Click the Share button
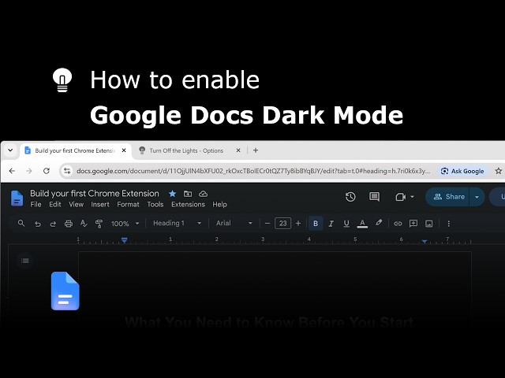This screenshot has height=378, width=505. coord(449,197)
